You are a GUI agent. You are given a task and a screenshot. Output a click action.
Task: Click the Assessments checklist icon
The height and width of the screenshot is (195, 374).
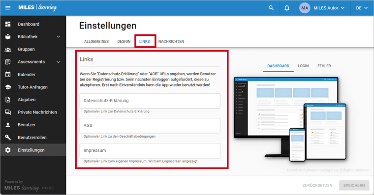coord(8,62)
